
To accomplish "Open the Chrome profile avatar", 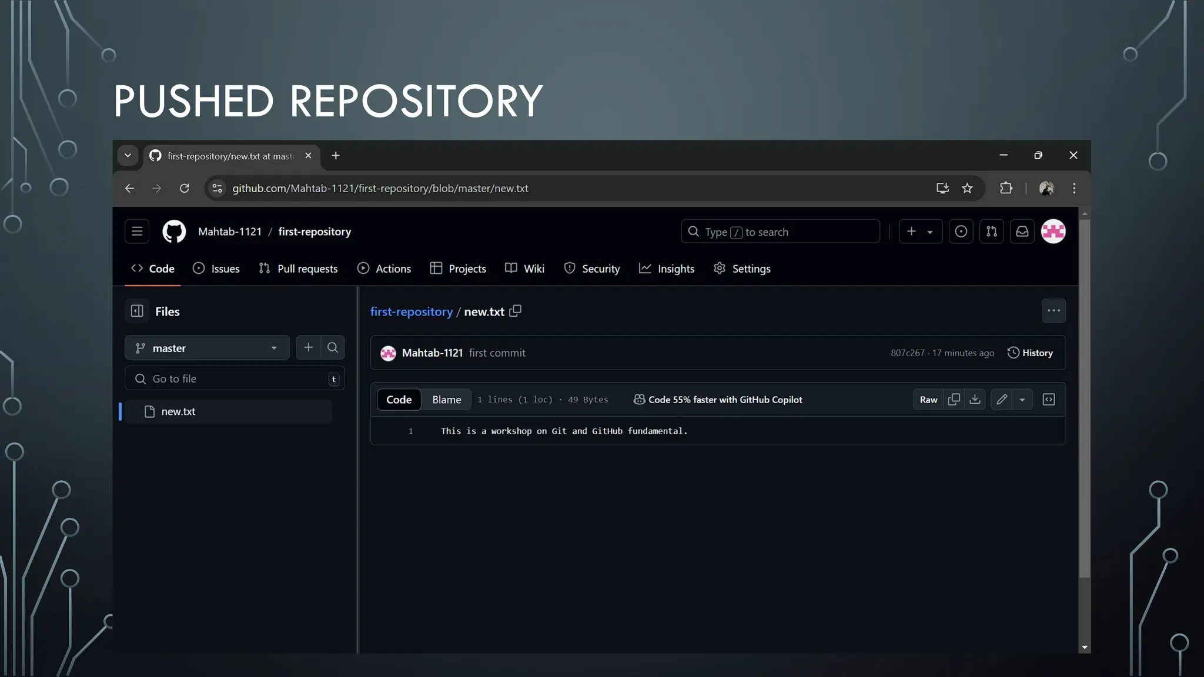I will (x=1046, y=188).
